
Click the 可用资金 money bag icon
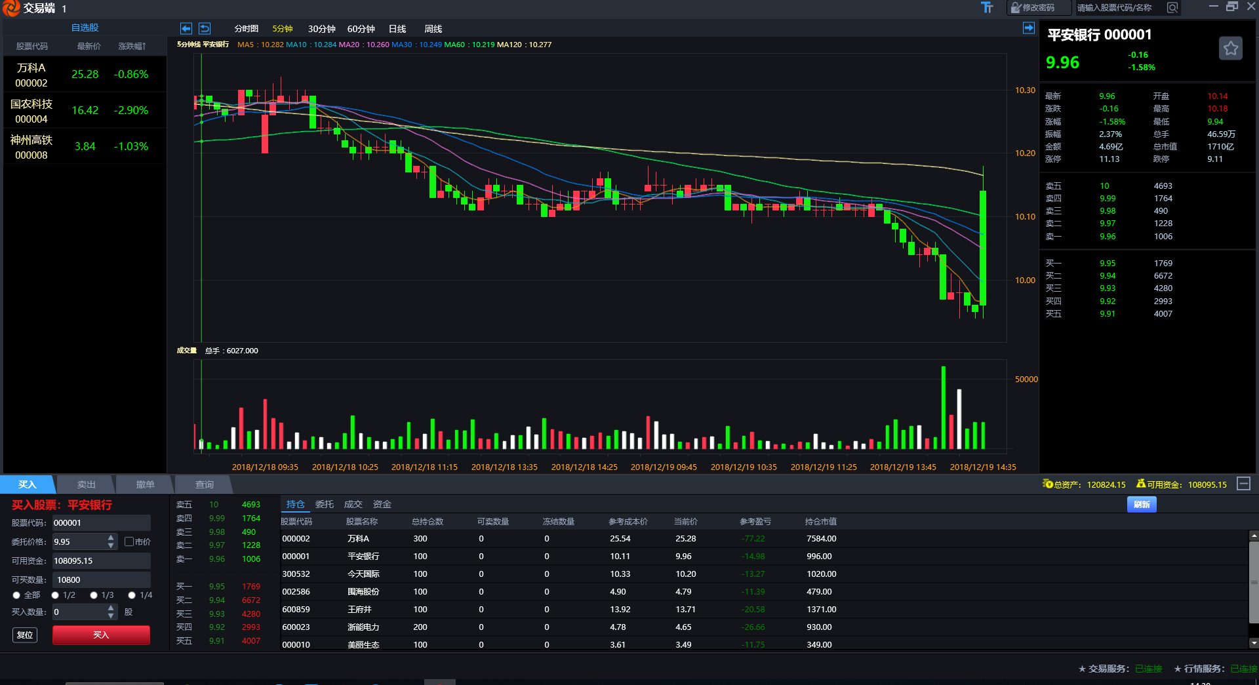click(1141, 484)
